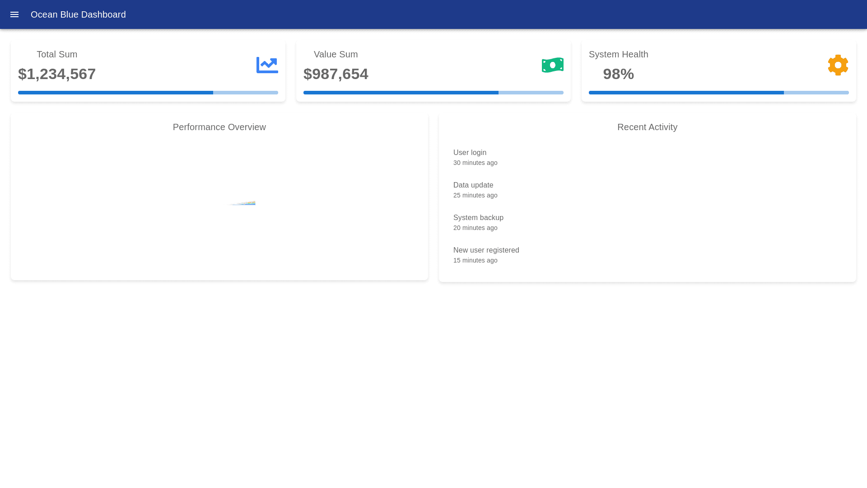This screenshot has width=867, height=488.
Task: Click the blue trending chart icon
Action: tap(267, 65)
